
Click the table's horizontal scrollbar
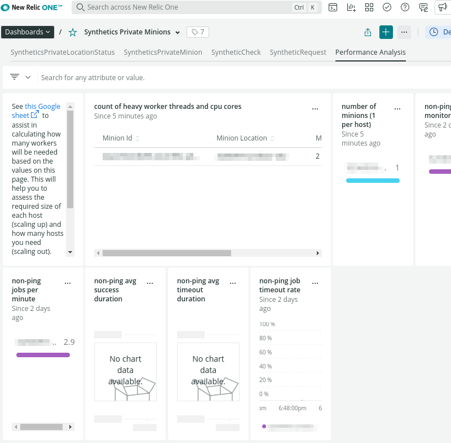(x=166, y=253)
